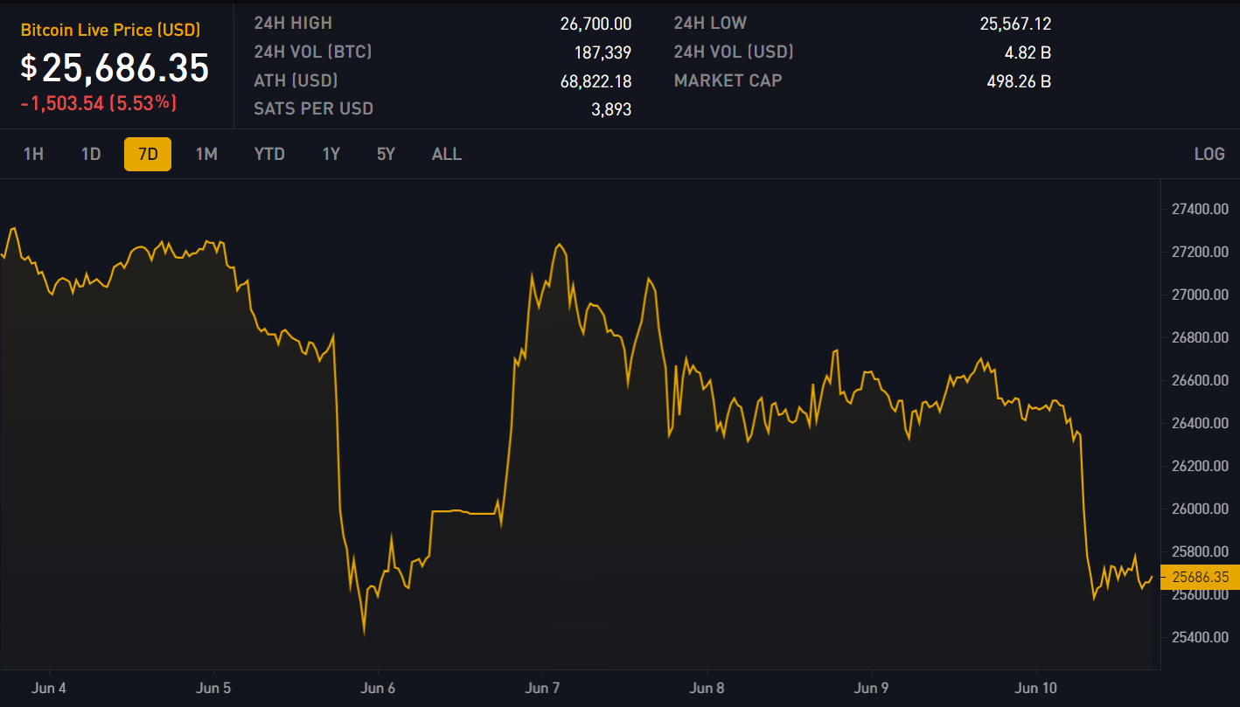1240x707 pixels.
Task: Click the SATS PER USD value 3,893
Action: [x=611, y=110]
